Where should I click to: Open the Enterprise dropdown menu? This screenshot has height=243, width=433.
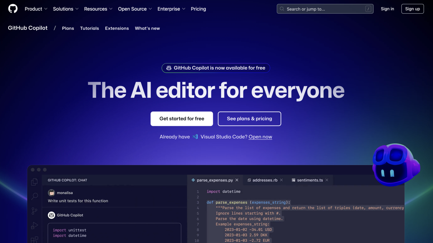click(171, 9)
